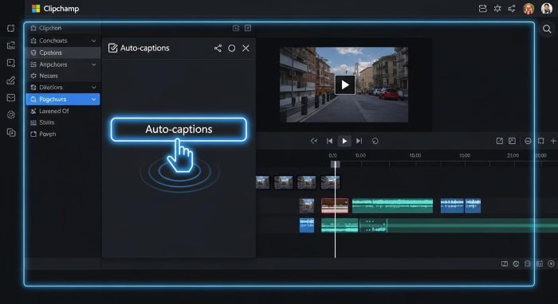Select the Anpchons menu item
This screenshot has width=558, height=304.
tap(63, 64)
